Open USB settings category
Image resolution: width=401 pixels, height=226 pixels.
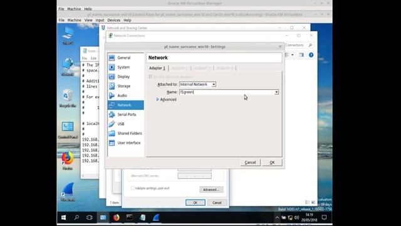click(125, 124)
